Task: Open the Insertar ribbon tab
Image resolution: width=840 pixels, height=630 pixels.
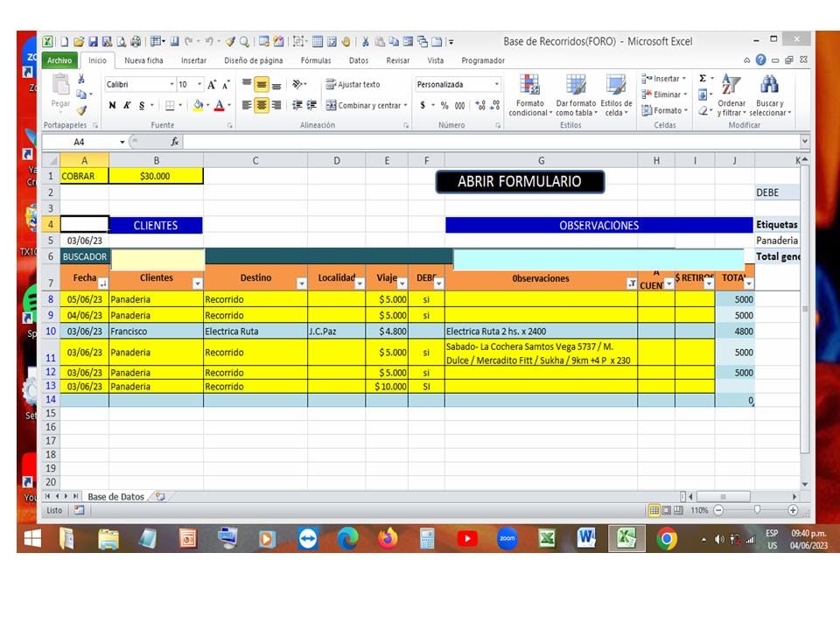Action: (193, 60)
